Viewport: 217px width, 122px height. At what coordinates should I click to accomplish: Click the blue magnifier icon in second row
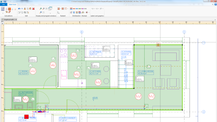click(41, 12)
